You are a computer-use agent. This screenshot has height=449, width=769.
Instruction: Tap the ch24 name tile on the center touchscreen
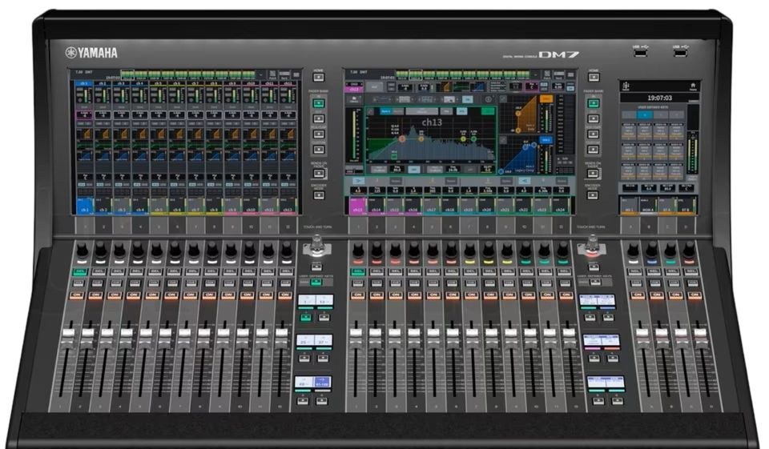tap(560, 206)
